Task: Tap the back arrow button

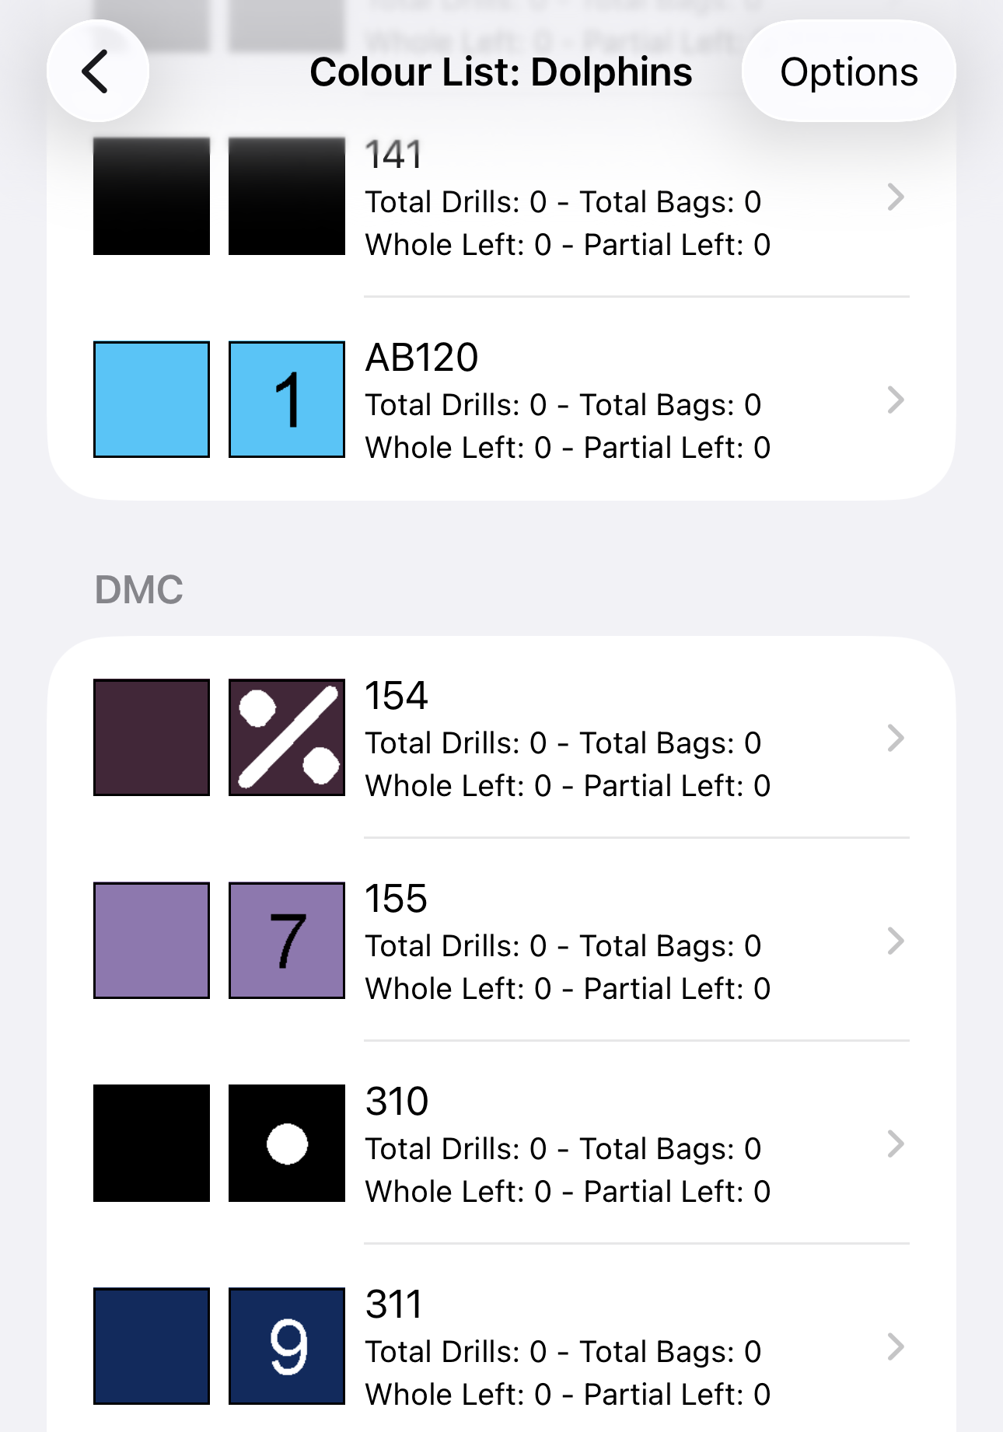Action: click(97, 72)
